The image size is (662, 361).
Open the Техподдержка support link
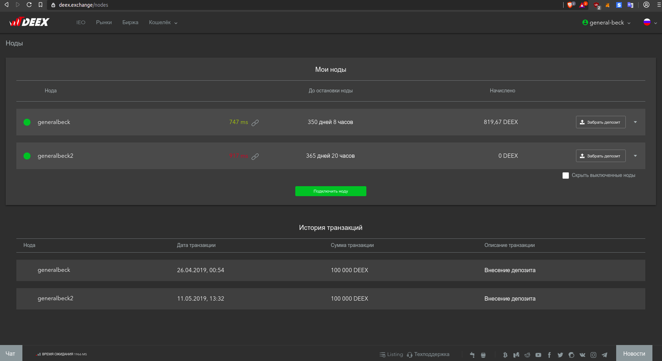click(x=428, y=354)
